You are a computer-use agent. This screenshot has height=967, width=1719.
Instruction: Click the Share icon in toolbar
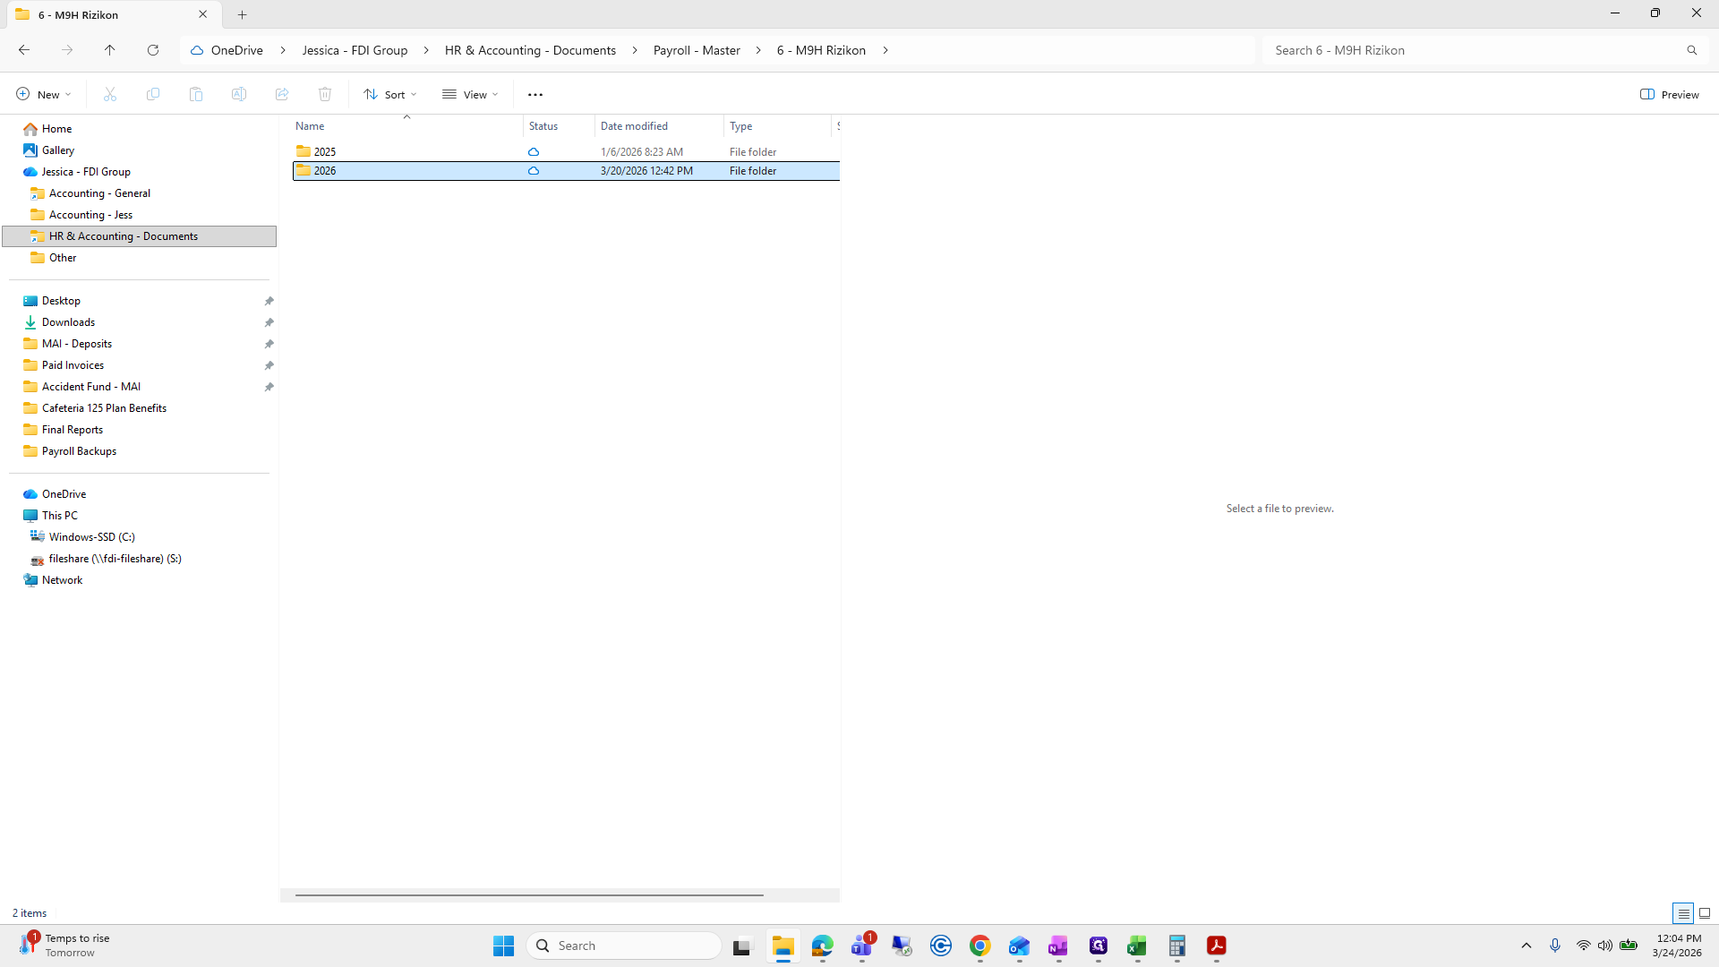coord(282,94)
